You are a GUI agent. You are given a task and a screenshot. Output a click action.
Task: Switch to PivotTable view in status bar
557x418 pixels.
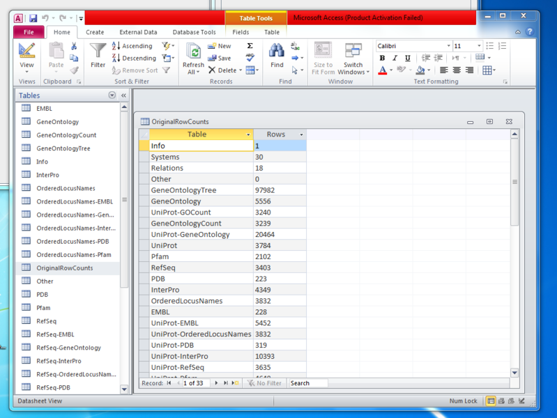501,401
